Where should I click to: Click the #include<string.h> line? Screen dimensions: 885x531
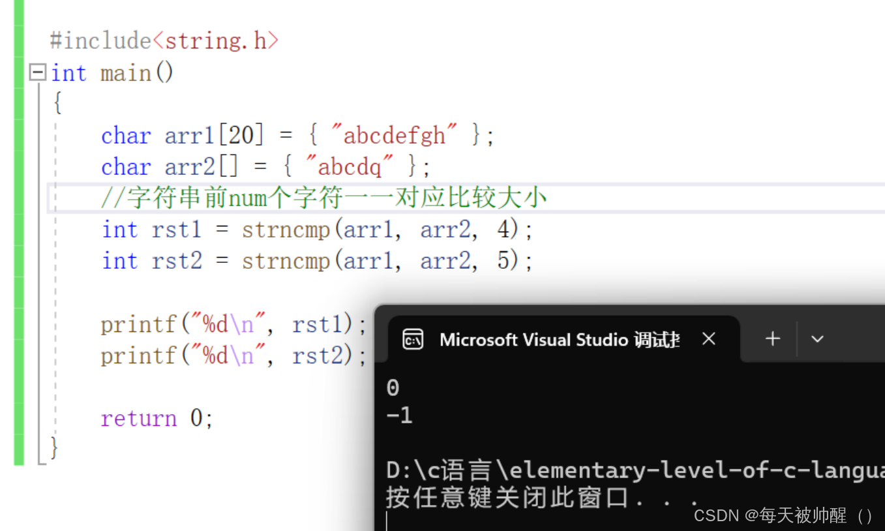[164, 41]
